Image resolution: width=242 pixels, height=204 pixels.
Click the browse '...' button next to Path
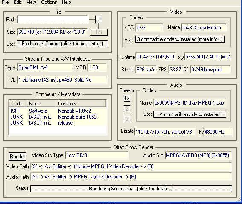[x=99, y=20]
